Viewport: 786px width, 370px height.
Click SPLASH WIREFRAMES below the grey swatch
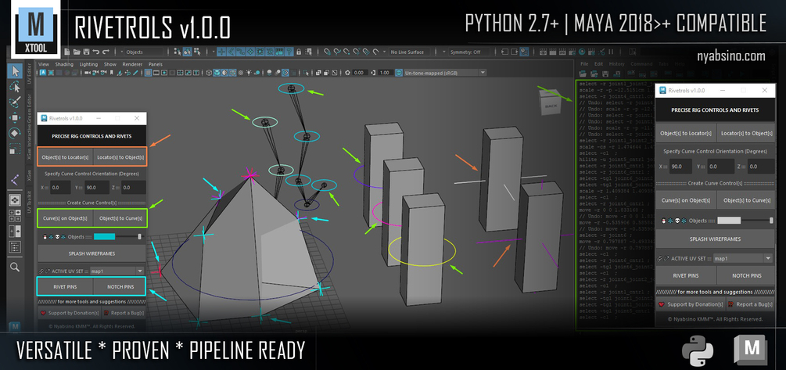(x=715, y=239)
